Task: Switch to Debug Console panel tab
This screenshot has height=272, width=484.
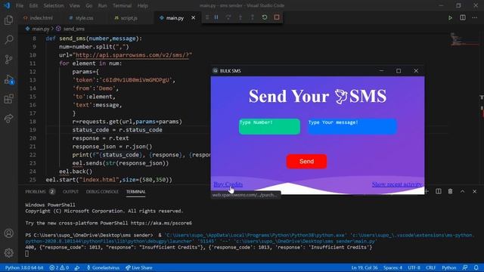Action: point(102,191)
